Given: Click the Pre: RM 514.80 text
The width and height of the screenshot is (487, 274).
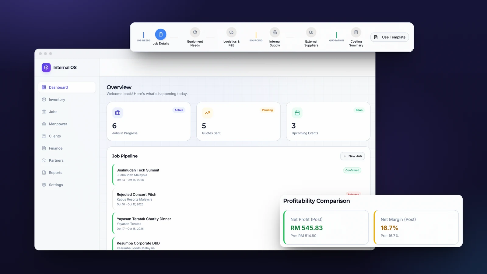Looking at the screenshot, I should coord(303,236).
